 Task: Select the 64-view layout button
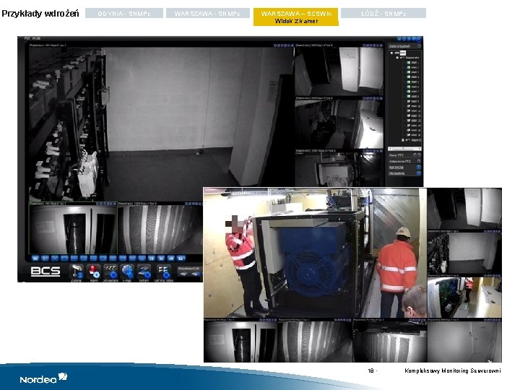tap(181, 258)
